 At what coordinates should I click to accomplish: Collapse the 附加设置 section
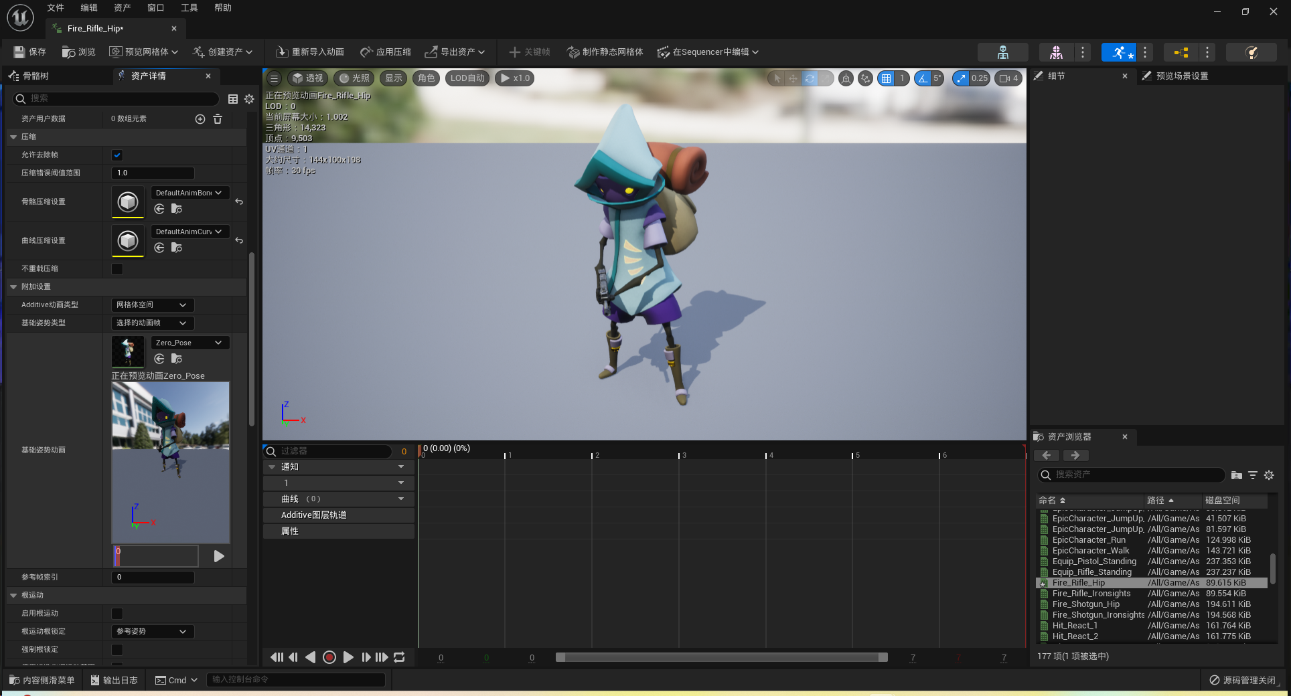click(x=13, y=286)
